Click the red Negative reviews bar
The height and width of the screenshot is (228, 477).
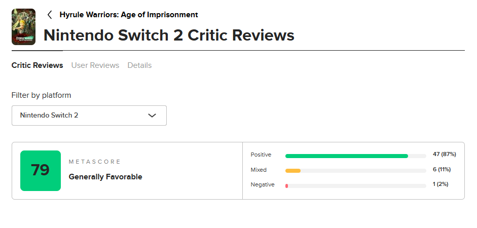[287, 186]
